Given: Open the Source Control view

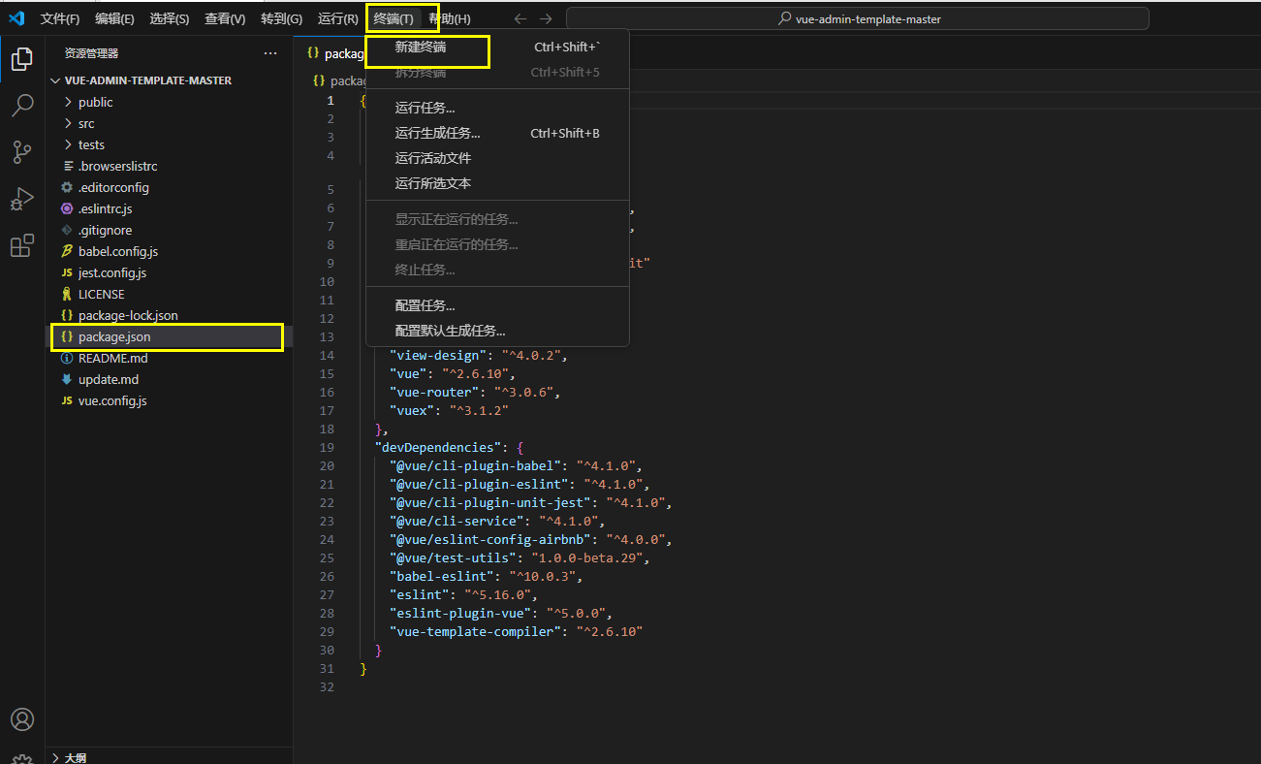Looking at the screenshot, I should pos(21,152).
